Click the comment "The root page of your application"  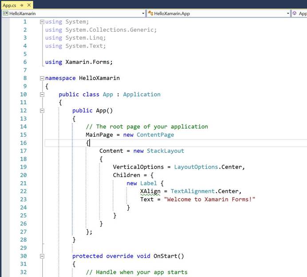tap(147, 127)
